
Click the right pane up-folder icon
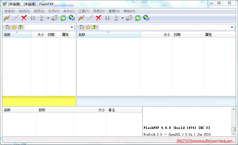(x=94, y=27)
